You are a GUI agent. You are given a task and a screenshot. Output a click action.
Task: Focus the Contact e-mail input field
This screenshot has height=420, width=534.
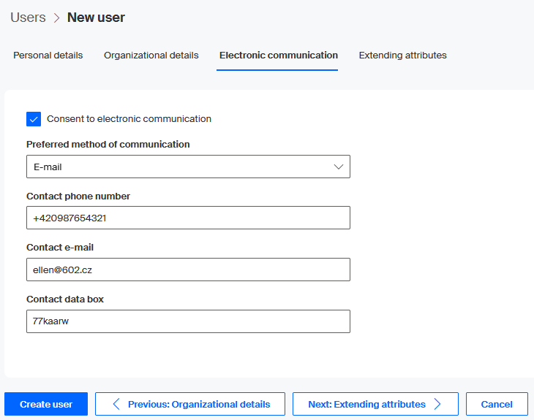click(188, 270)
